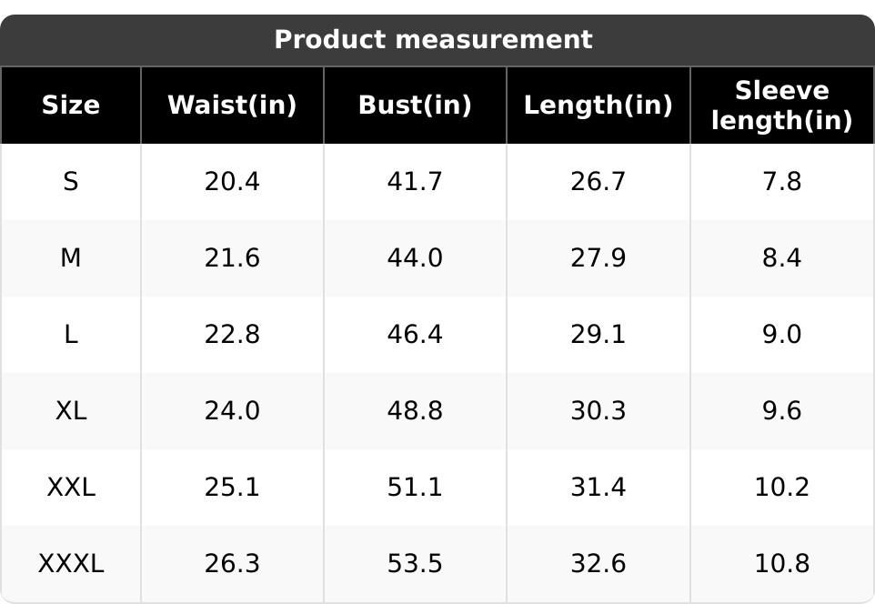The width and height of the screenshot is (875, 604).
Task: Click the Product measurement title
Action: coord(433,40)
